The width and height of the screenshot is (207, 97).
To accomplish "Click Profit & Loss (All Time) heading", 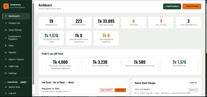I will [x=52, y=54].
